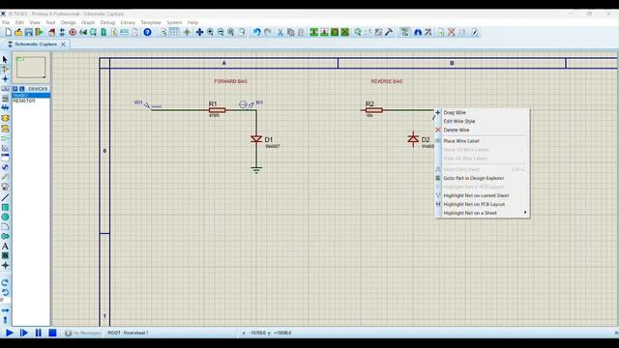The height and width of the screenshot is (348, 619).
Task: Open the Design menu
Action: click(x=69, y=22)
